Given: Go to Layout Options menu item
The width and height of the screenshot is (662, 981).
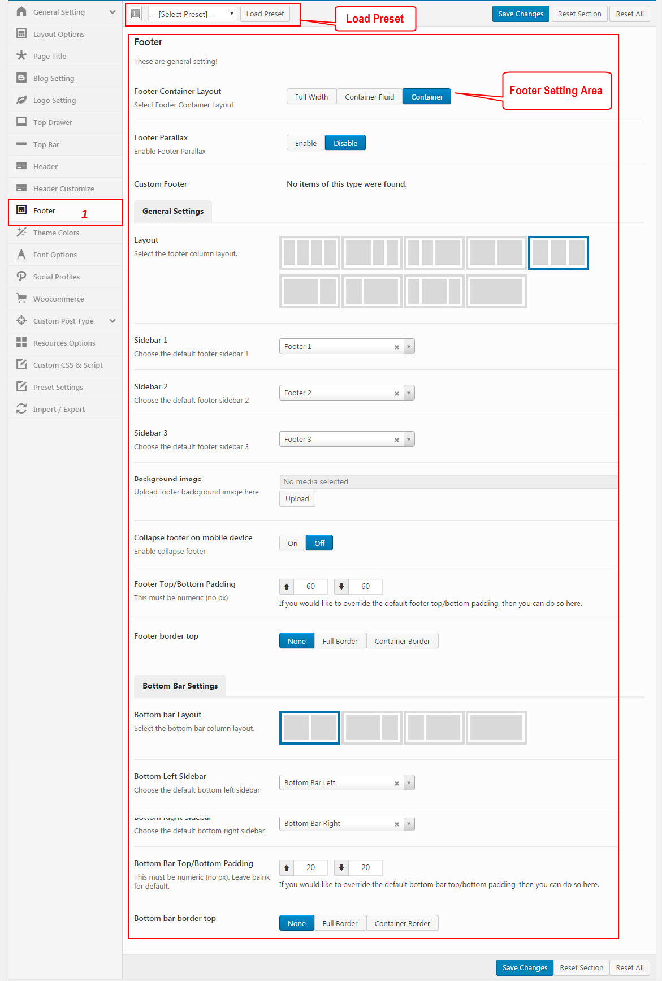Looking at the screenshot, I should (65, 34).
